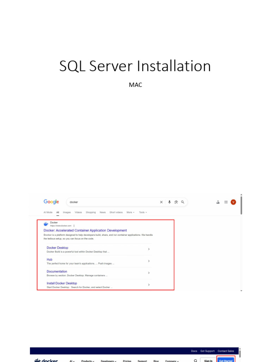271x362 pixels.
Task: Click the docker logo on Docker site
Action: (46, 360)
